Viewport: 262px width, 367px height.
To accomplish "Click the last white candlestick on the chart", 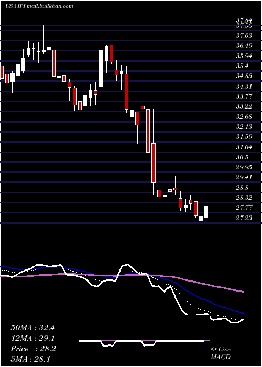I will click(x=206, y=210).
